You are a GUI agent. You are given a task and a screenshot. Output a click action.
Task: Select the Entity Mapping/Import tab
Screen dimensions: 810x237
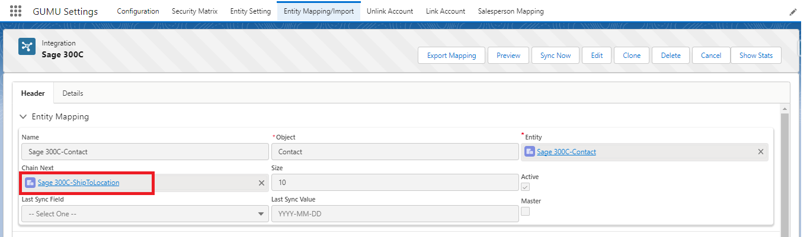(x=319, y=11)
